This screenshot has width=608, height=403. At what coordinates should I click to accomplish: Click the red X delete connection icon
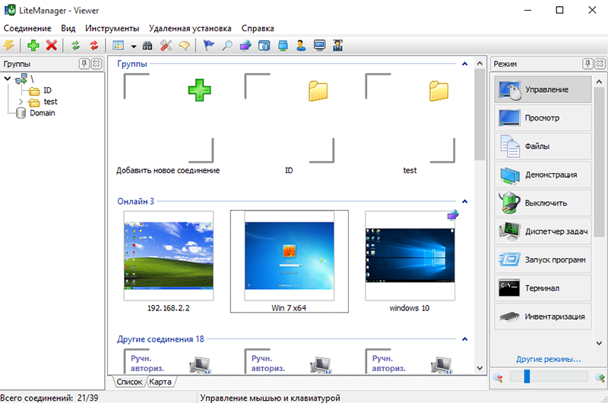(x=52, y=46)
